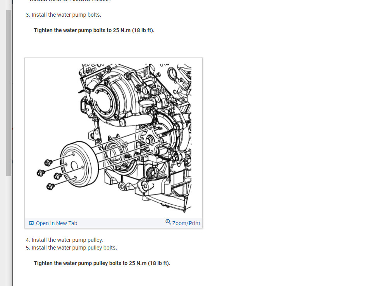373x286 pixels.
Task: Click the water pump engine diagram image
Action: click(114, 138)
